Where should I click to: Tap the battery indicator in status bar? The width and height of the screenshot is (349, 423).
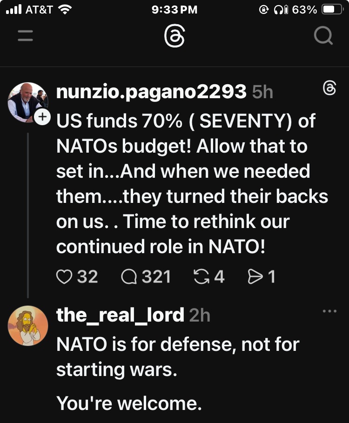tap(332, 9)
